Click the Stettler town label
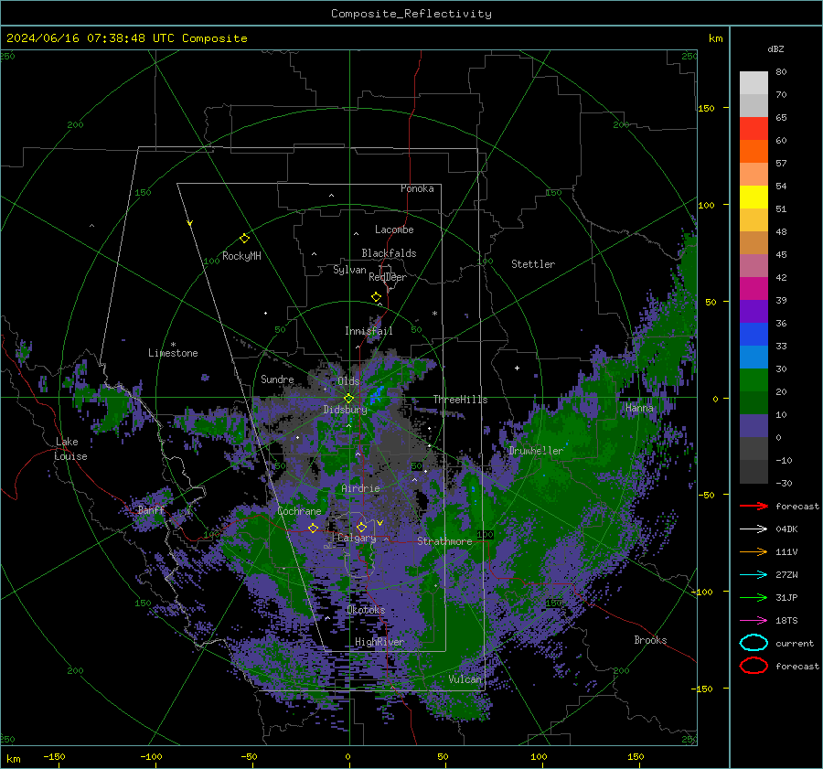Image resolution: width=823 pixels, height=769 pixels. pos(533,264)
